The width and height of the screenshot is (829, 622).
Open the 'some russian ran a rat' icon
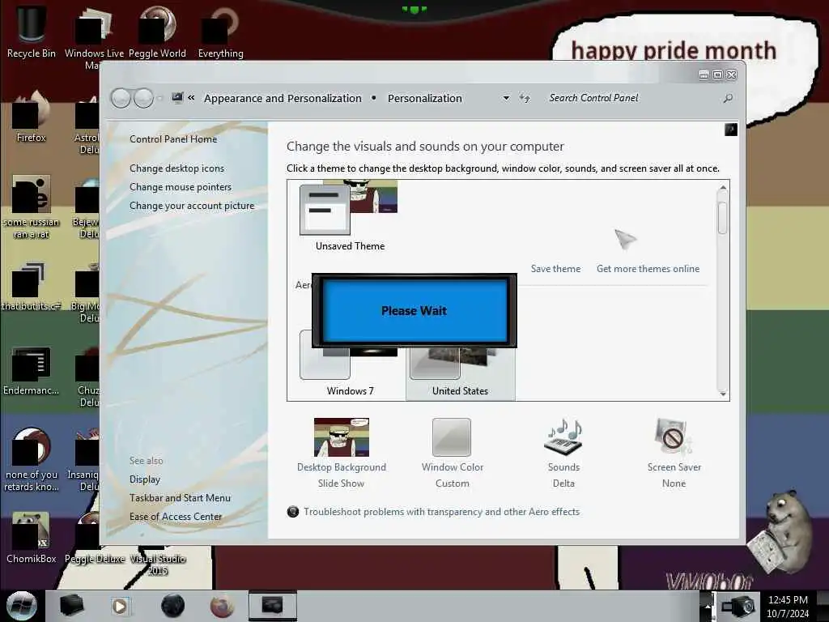32,207
